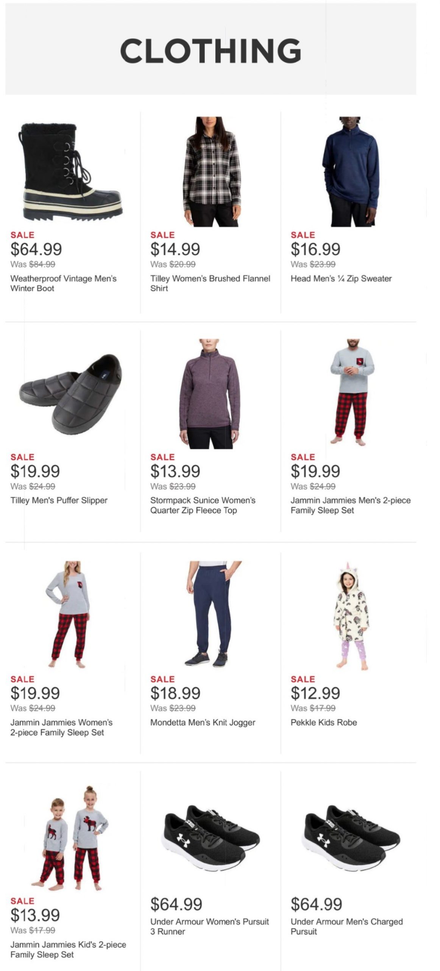
Task: Open the Weatherproof Vintage Men's Winter Boot image
Action: [x=70, y=171]
